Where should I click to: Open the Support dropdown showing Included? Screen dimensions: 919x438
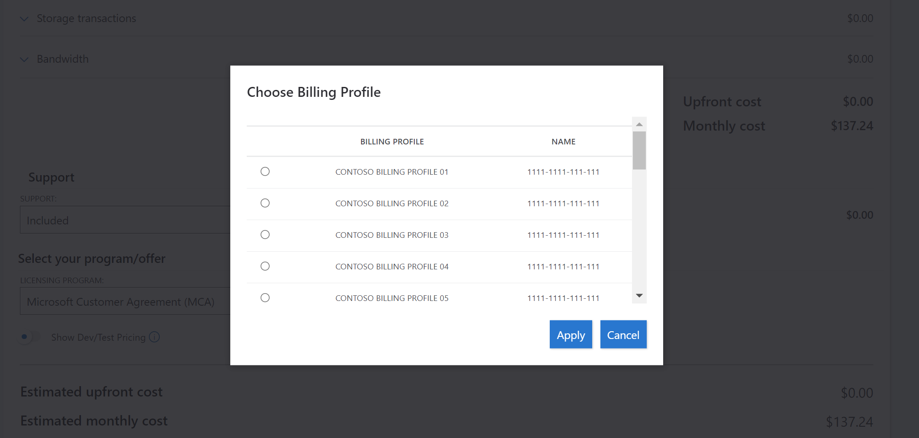pyautogui.click(x=125, y=220)
